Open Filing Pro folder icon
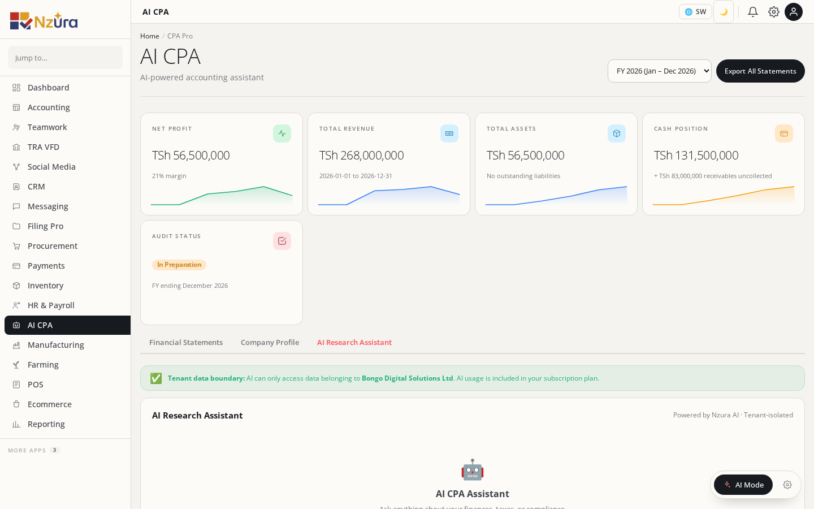The width and height of the screenshot is (814, 509). [x=16, y=226]
